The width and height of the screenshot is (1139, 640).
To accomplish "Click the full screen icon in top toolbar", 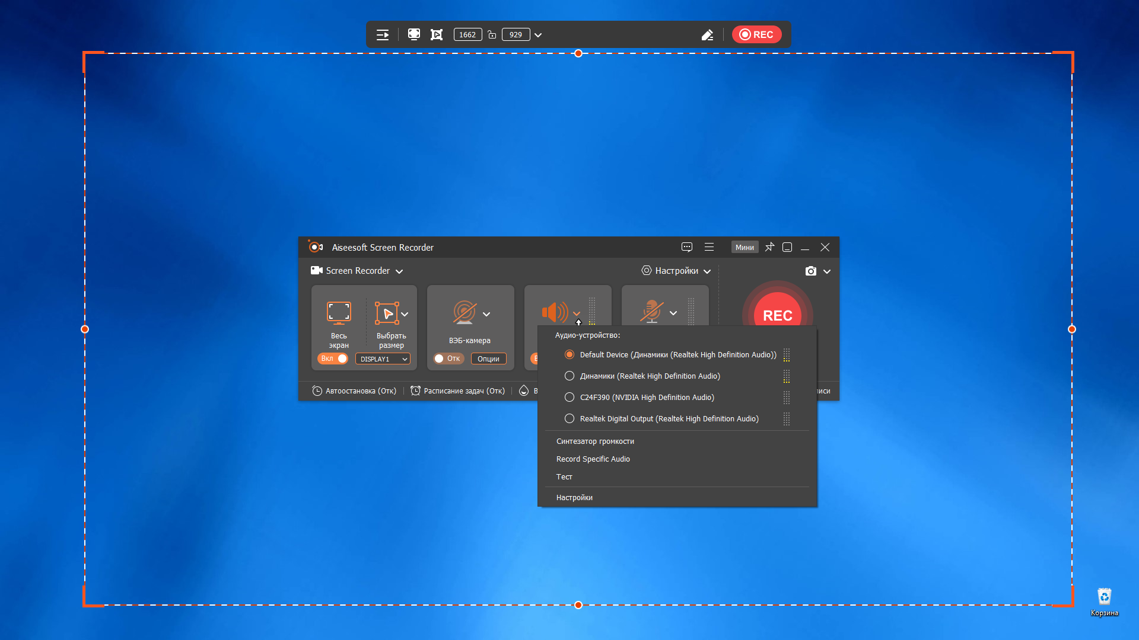I will (413, 34).
